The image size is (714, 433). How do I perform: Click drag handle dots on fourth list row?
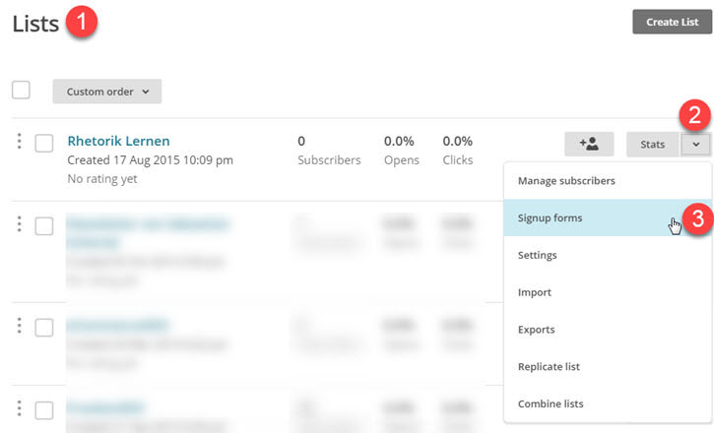(x=19, y=406)
